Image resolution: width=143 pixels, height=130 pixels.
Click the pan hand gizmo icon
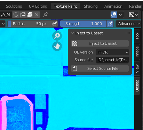[x=57, y=46]
